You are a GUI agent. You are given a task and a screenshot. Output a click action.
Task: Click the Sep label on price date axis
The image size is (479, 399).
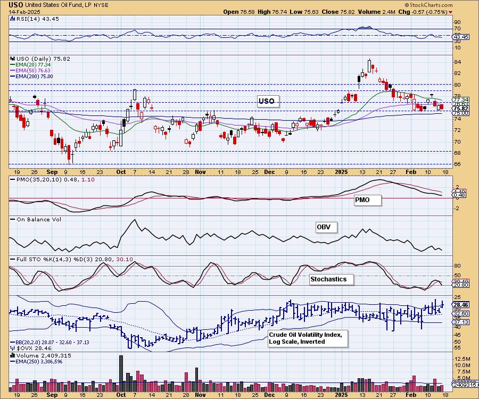coord(52,172)
